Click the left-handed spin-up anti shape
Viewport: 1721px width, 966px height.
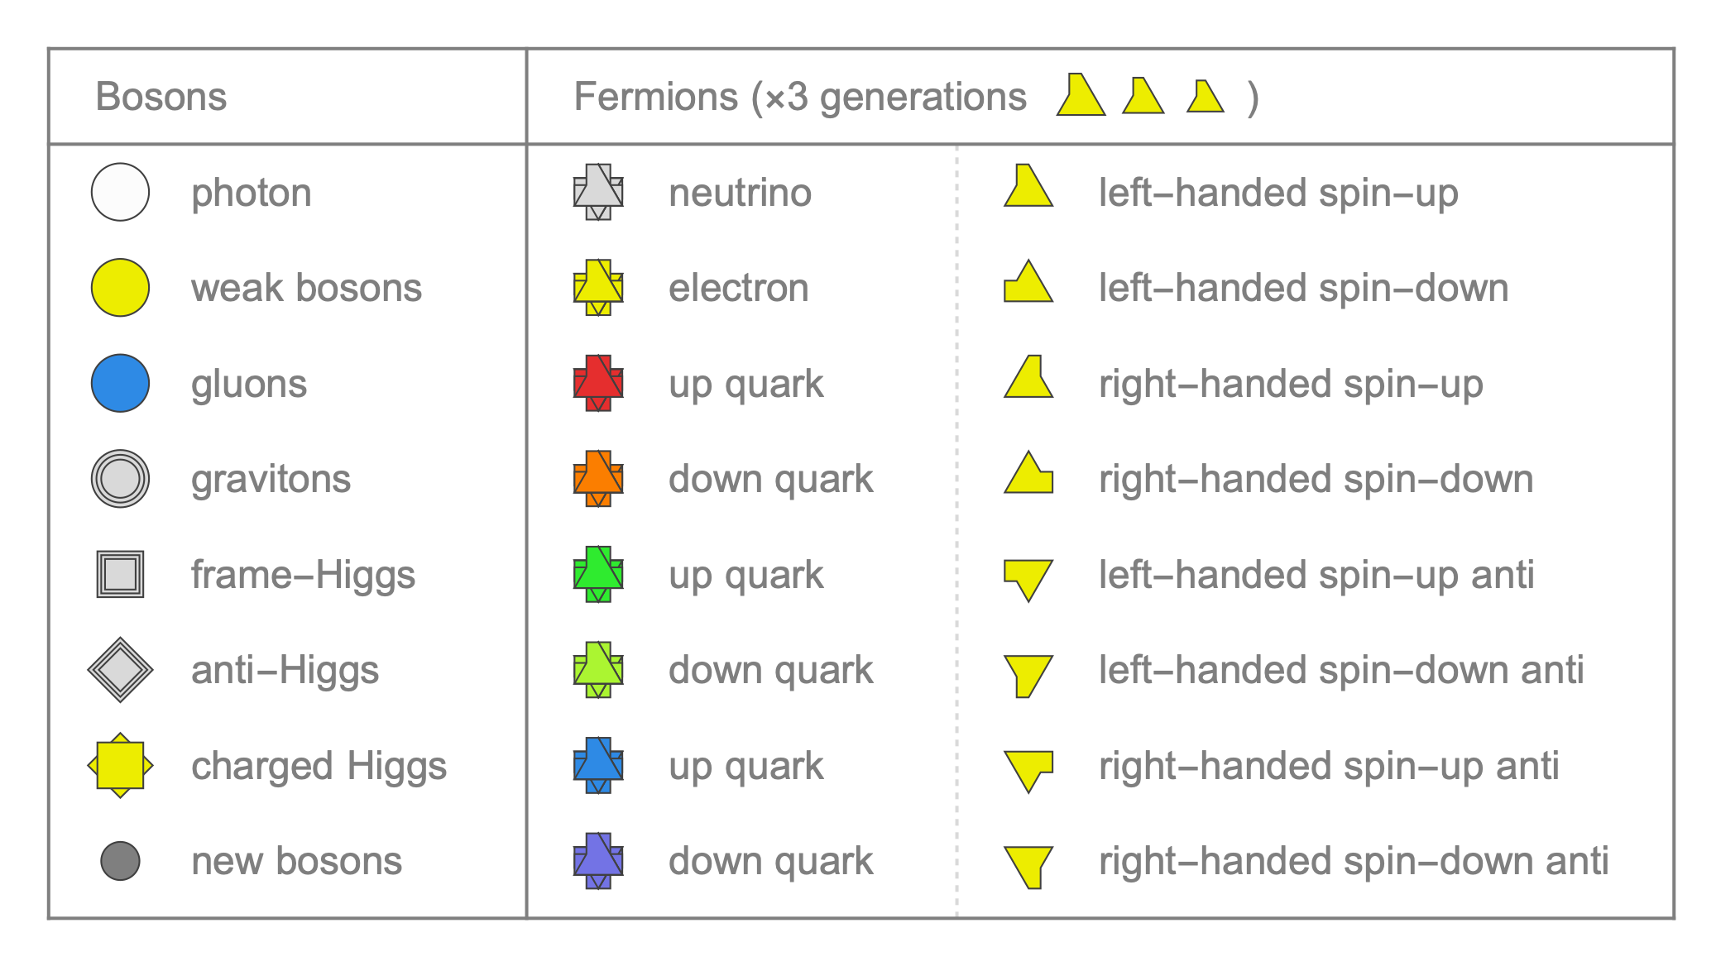coord(1028,581)
